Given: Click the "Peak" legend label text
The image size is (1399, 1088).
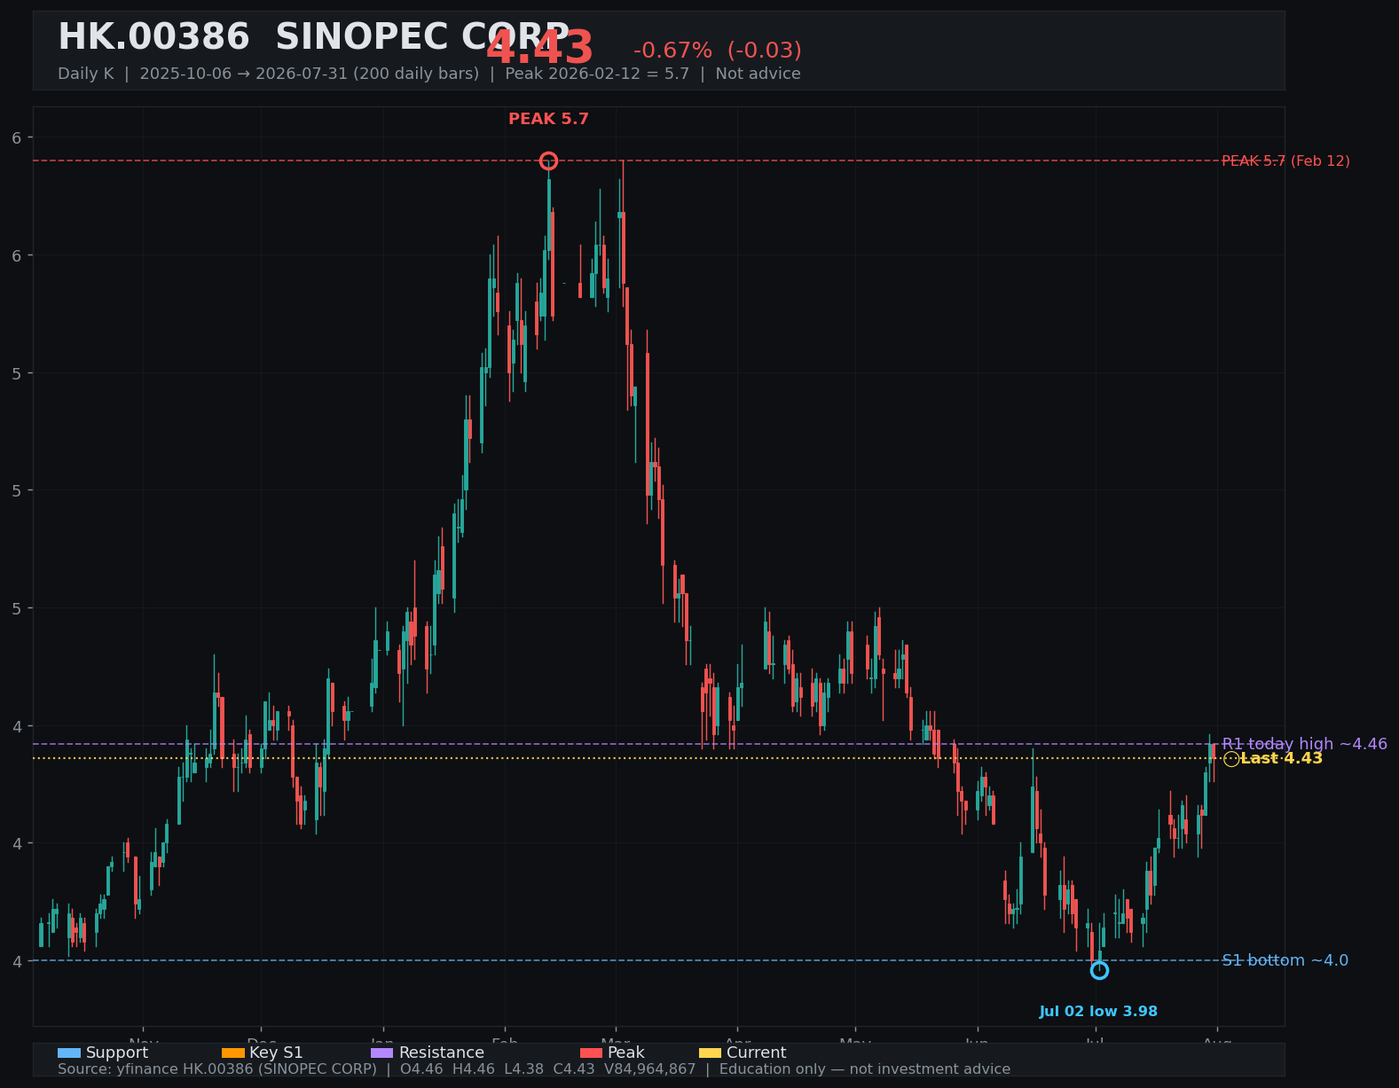Looking at the screenshot, I should coord(626,1053).
